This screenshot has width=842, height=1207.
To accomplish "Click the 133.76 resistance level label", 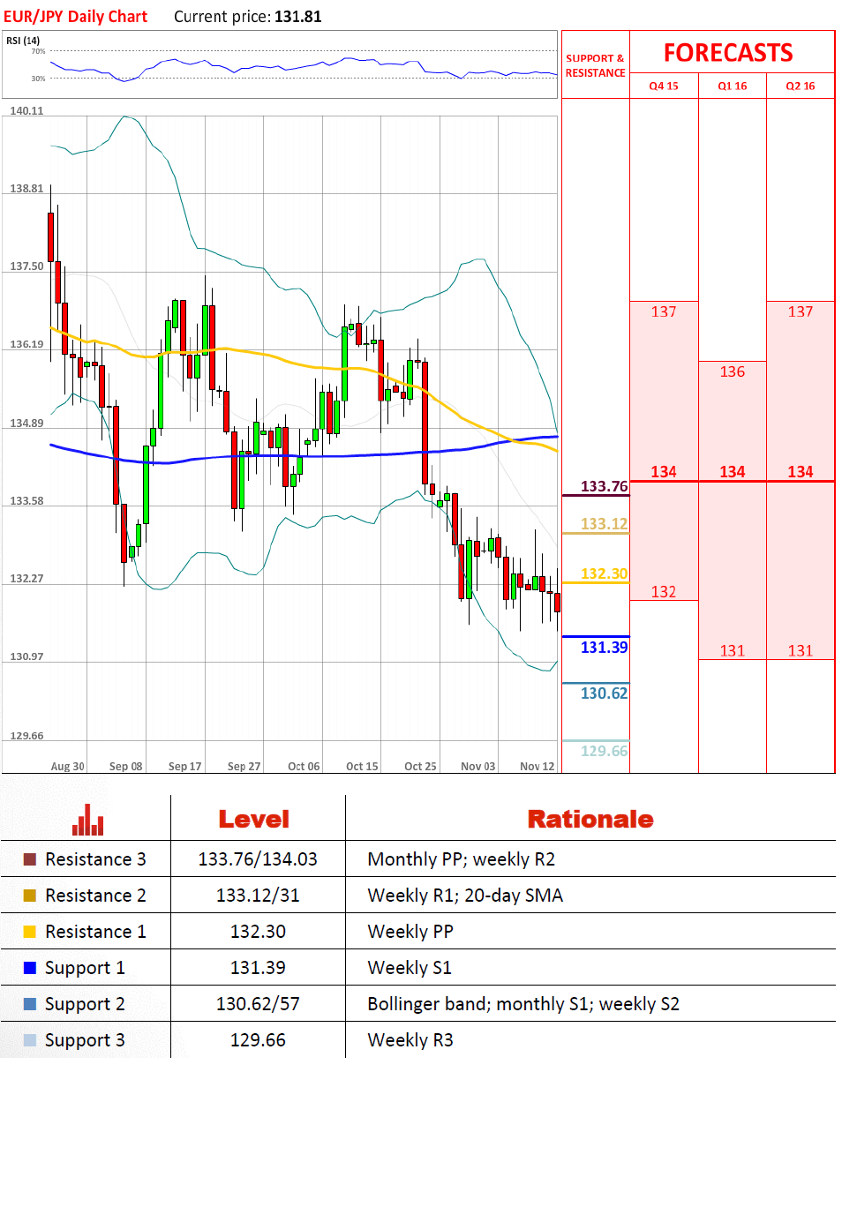I will pyautogui.click(x=605, y=486).
